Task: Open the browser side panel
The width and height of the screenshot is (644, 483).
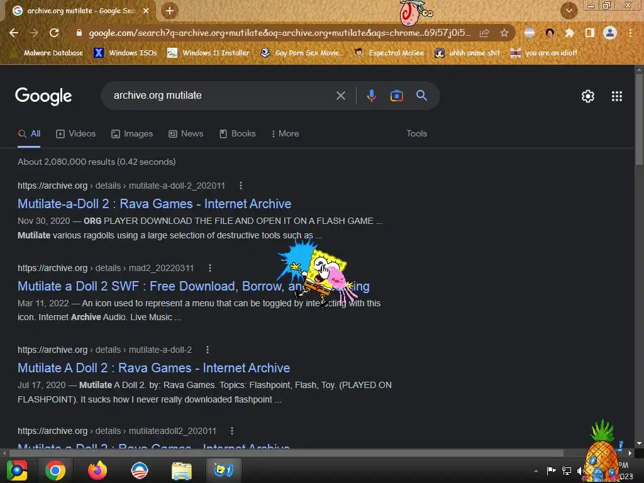Action: pos(590,33)
